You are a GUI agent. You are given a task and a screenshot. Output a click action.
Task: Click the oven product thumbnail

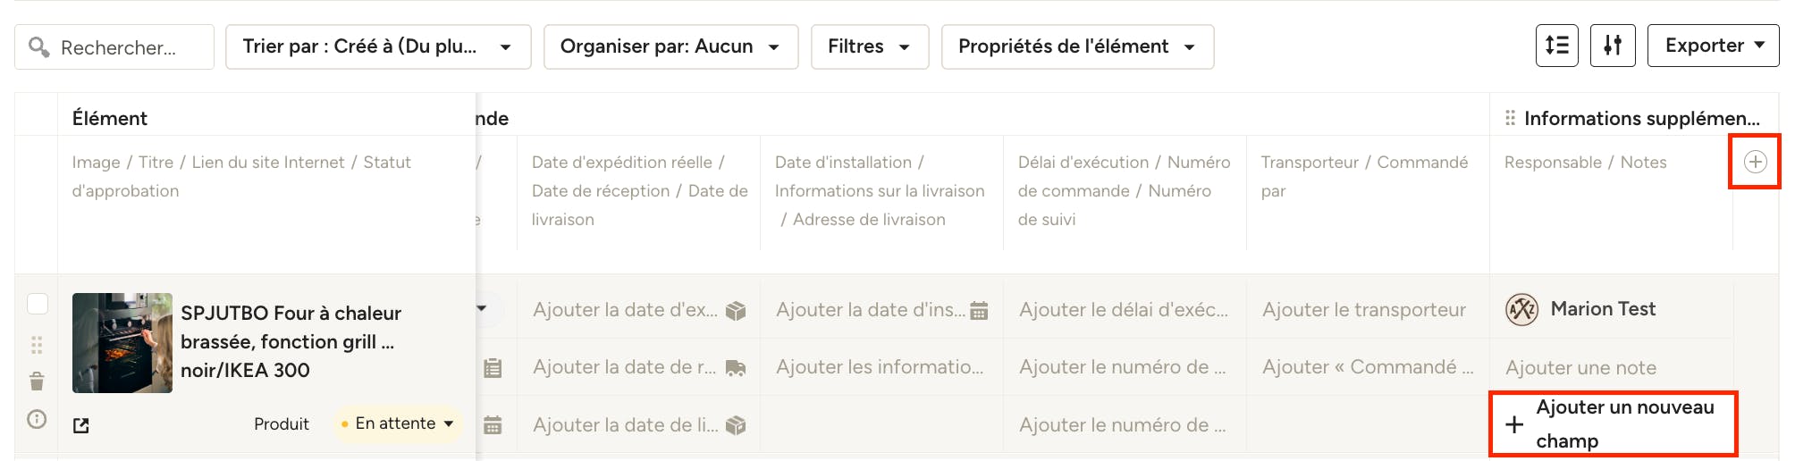[x=122, y=343]
